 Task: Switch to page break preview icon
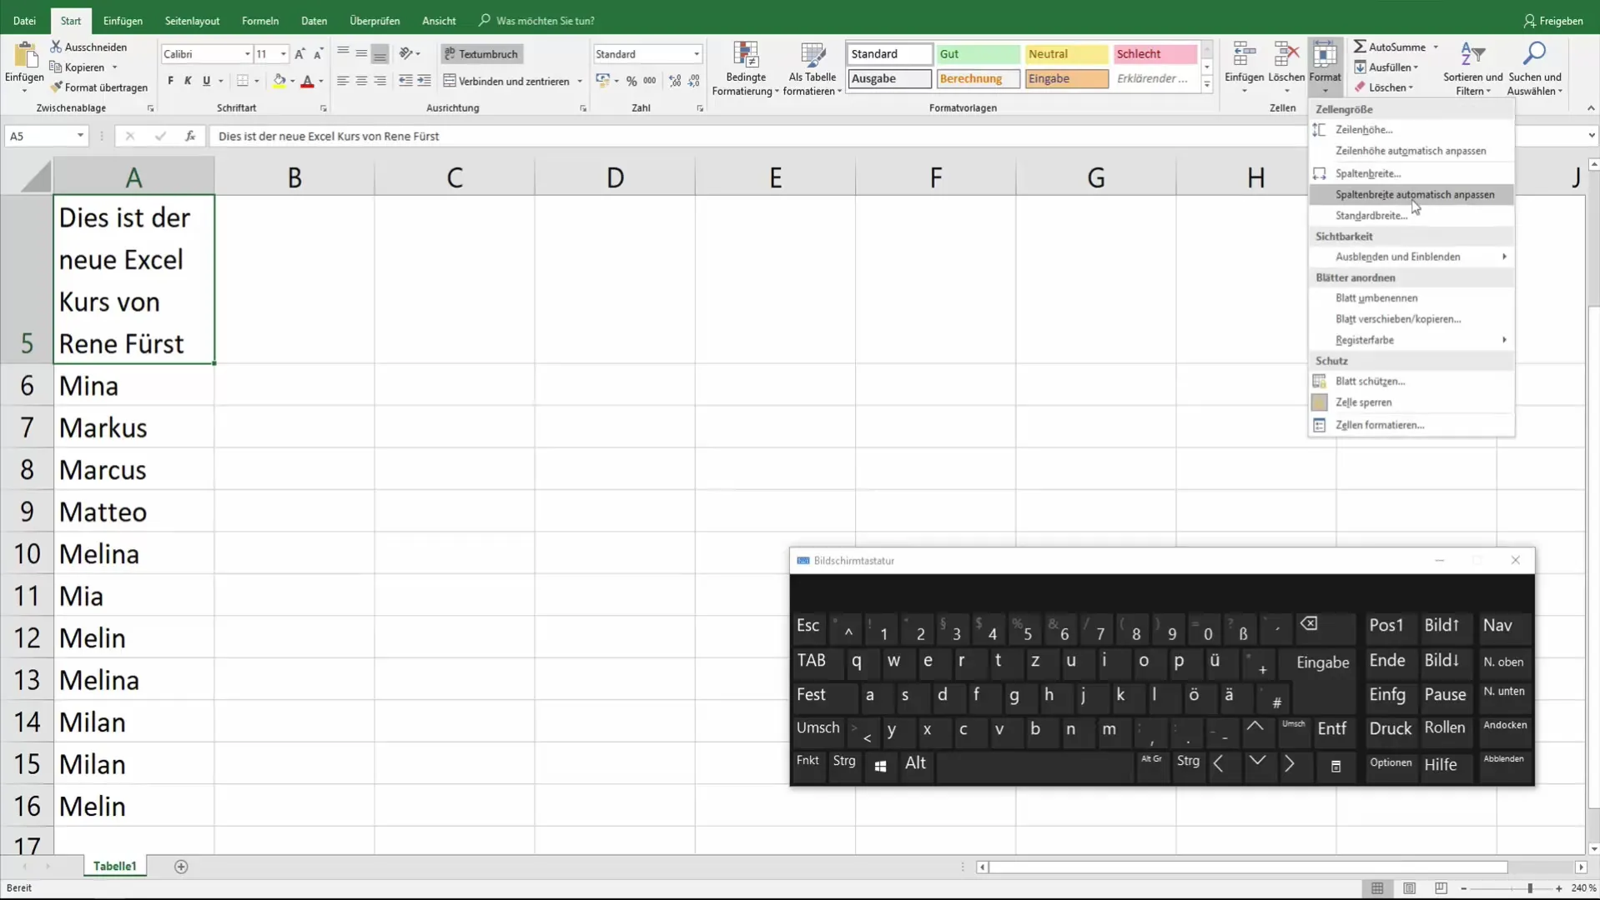click(1441, 888)
